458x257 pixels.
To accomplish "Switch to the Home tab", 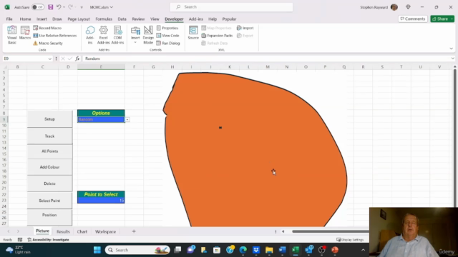I will [26, 19].
